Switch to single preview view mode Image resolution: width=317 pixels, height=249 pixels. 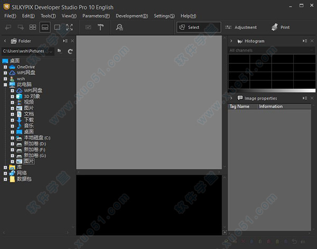point(57,27)
